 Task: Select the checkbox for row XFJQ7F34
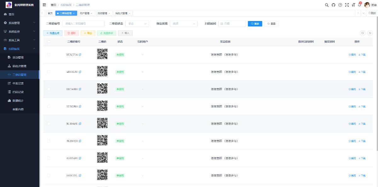[49, 55]
